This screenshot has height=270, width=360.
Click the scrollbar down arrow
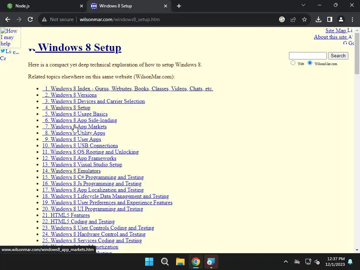coord(357,250)
